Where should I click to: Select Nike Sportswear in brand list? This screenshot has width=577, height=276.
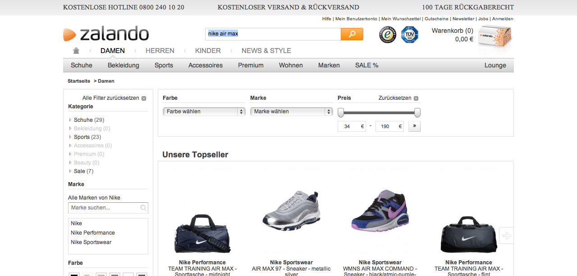pos(91,242)
